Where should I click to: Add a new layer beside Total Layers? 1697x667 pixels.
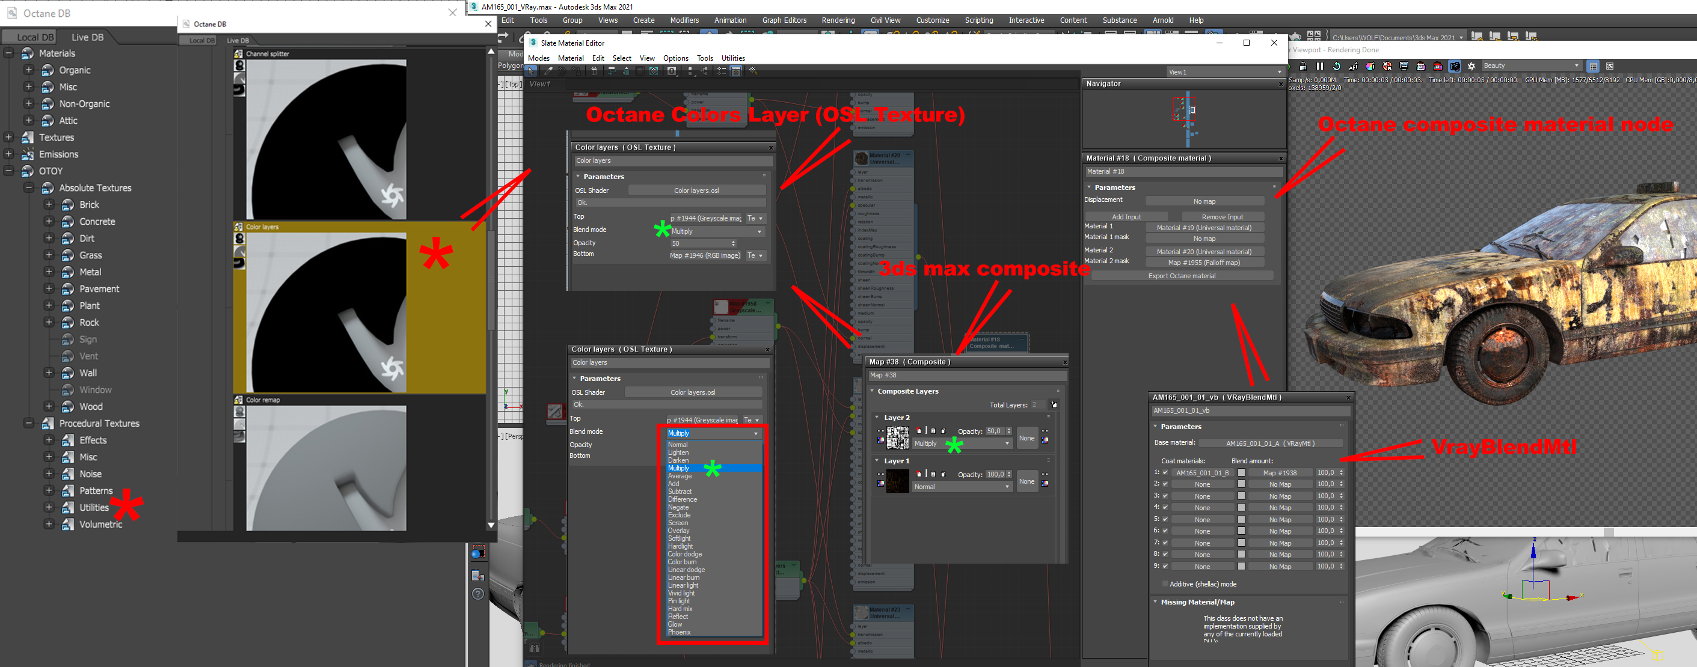pyautogui.click(x=1054, y=405)
